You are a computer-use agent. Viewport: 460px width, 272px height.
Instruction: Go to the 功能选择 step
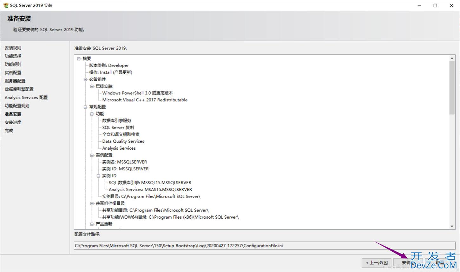[13, 56]
